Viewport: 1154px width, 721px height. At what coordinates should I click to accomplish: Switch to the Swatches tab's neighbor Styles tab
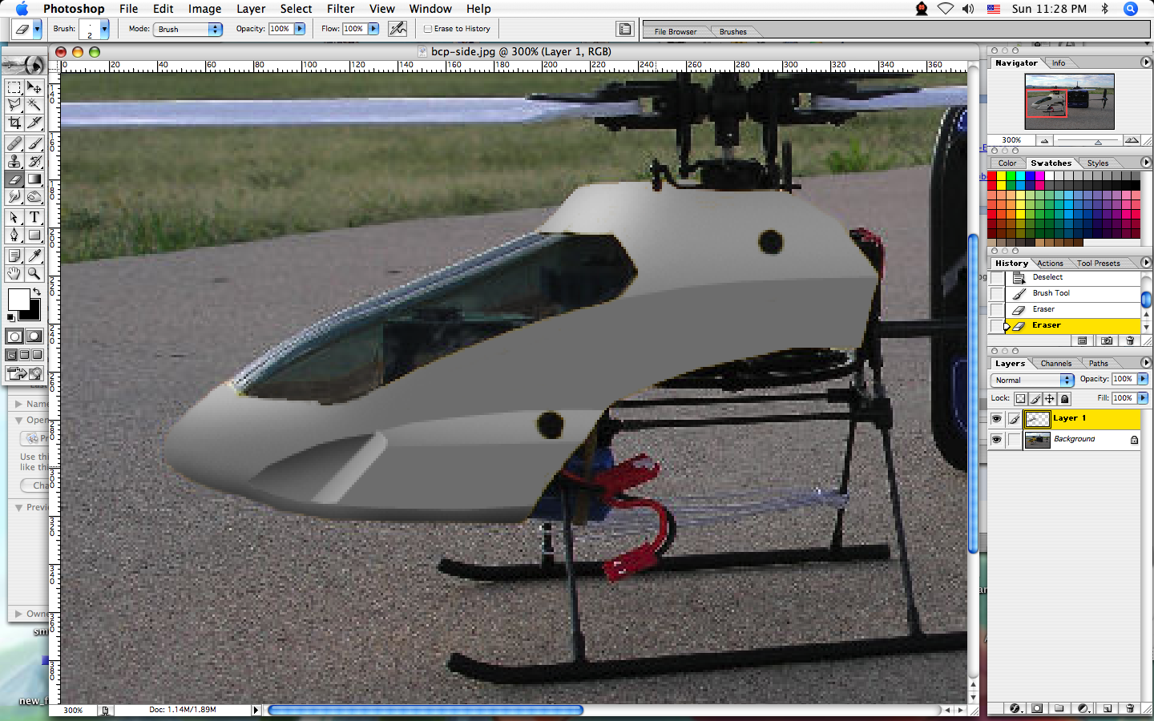[x=1098, y=163]
